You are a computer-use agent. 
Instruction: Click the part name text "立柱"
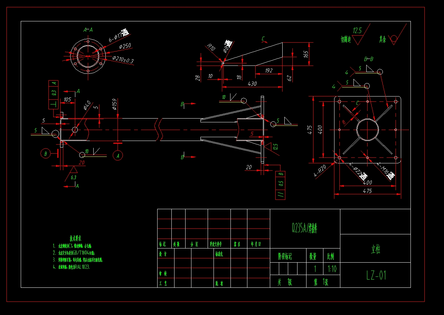375,249
